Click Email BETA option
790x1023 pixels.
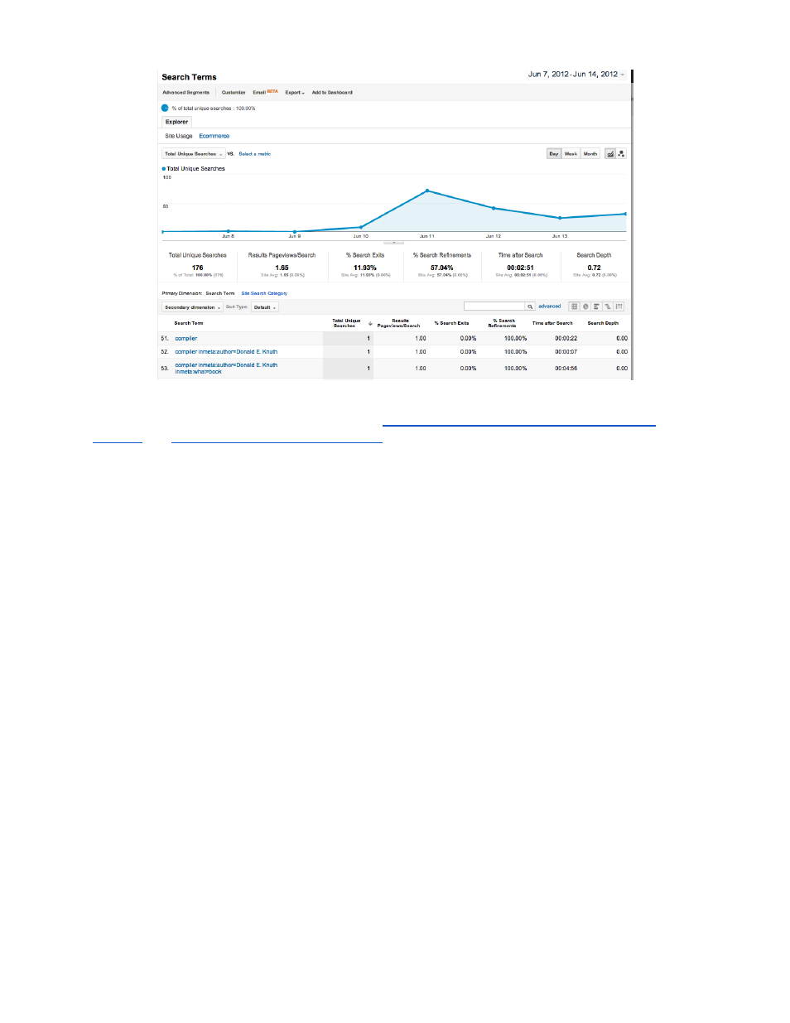266,93
